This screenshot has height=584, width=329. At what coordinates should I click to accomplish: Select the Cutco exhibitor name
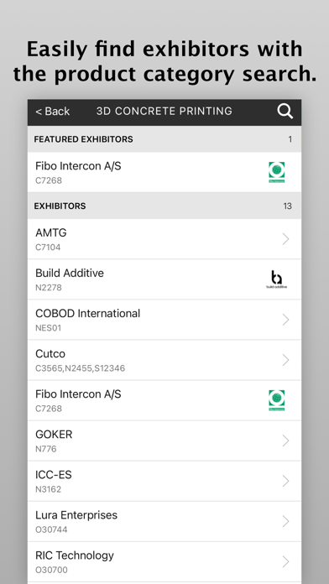(x=50, y=353)
